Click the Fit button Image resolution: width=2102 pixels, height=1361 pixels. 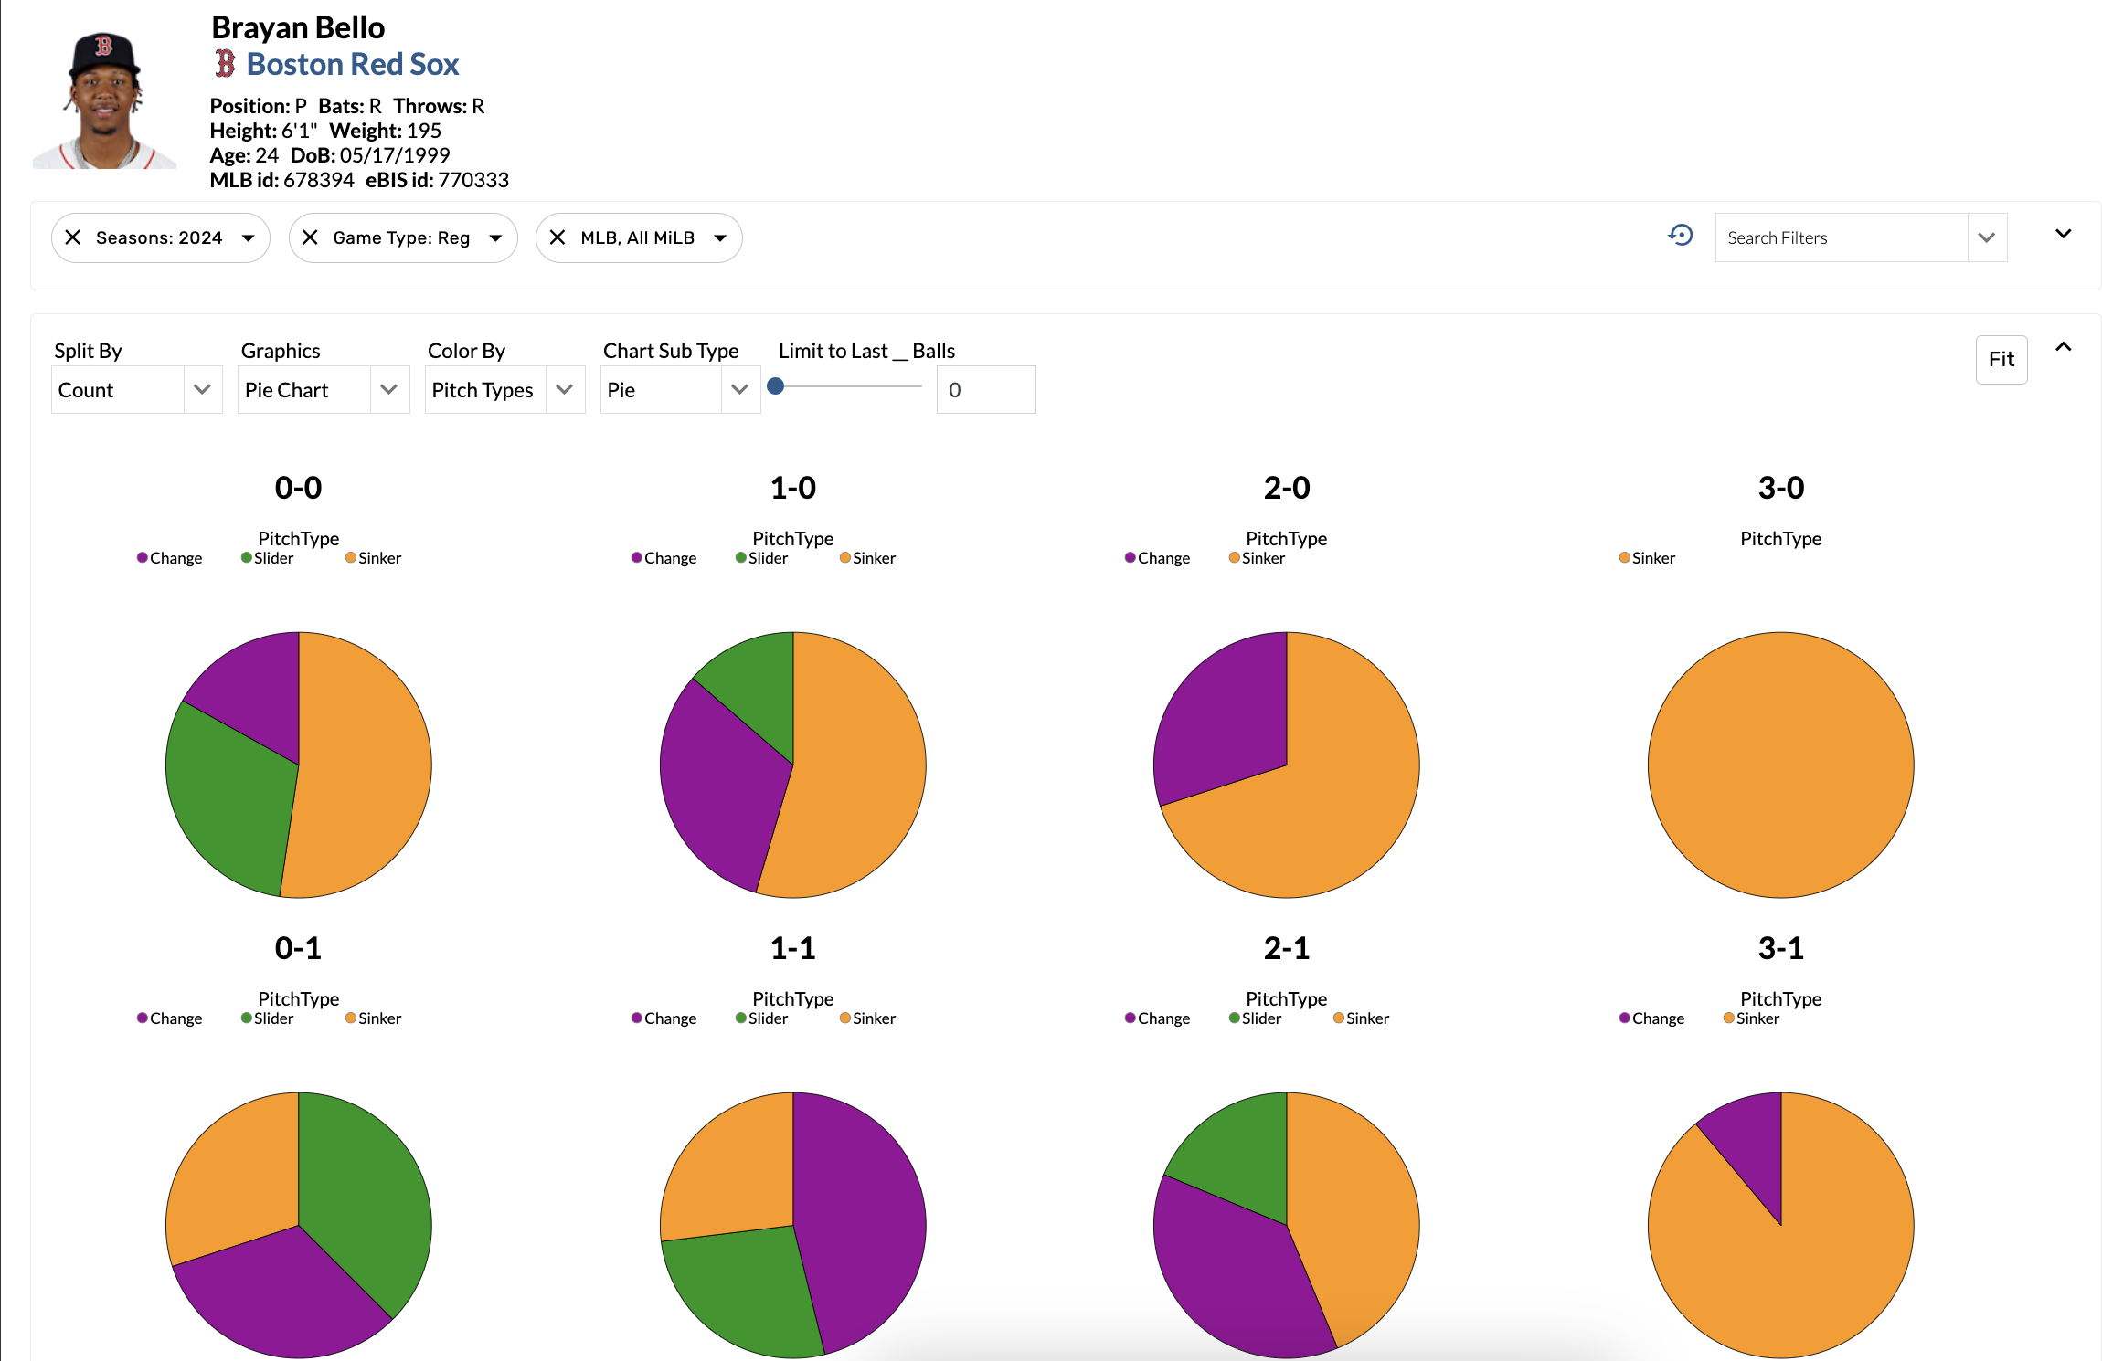[x=2001, y=359]
